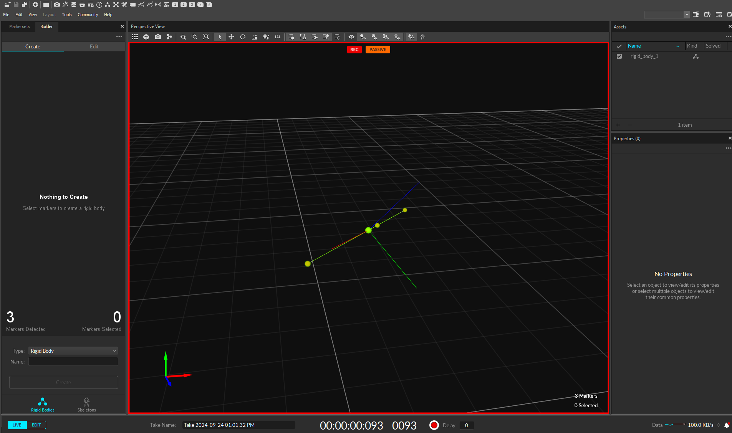Select the rotate tool in viewport toolbar
Image resolution: width=732 pixels, height=433 pixels.
pos(243,37)
